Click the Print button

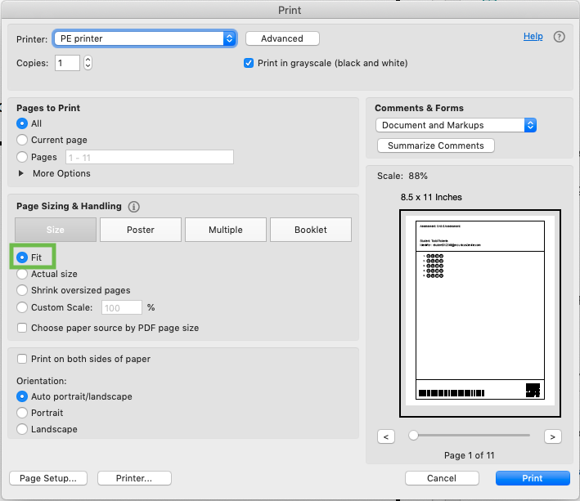[532, 478]
